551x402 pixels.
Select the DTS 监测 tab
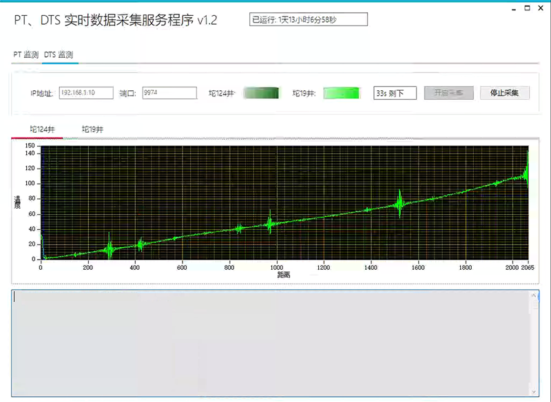(x=59, y=54)
